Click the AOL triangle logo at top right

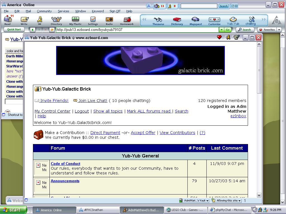click(277, 20)
